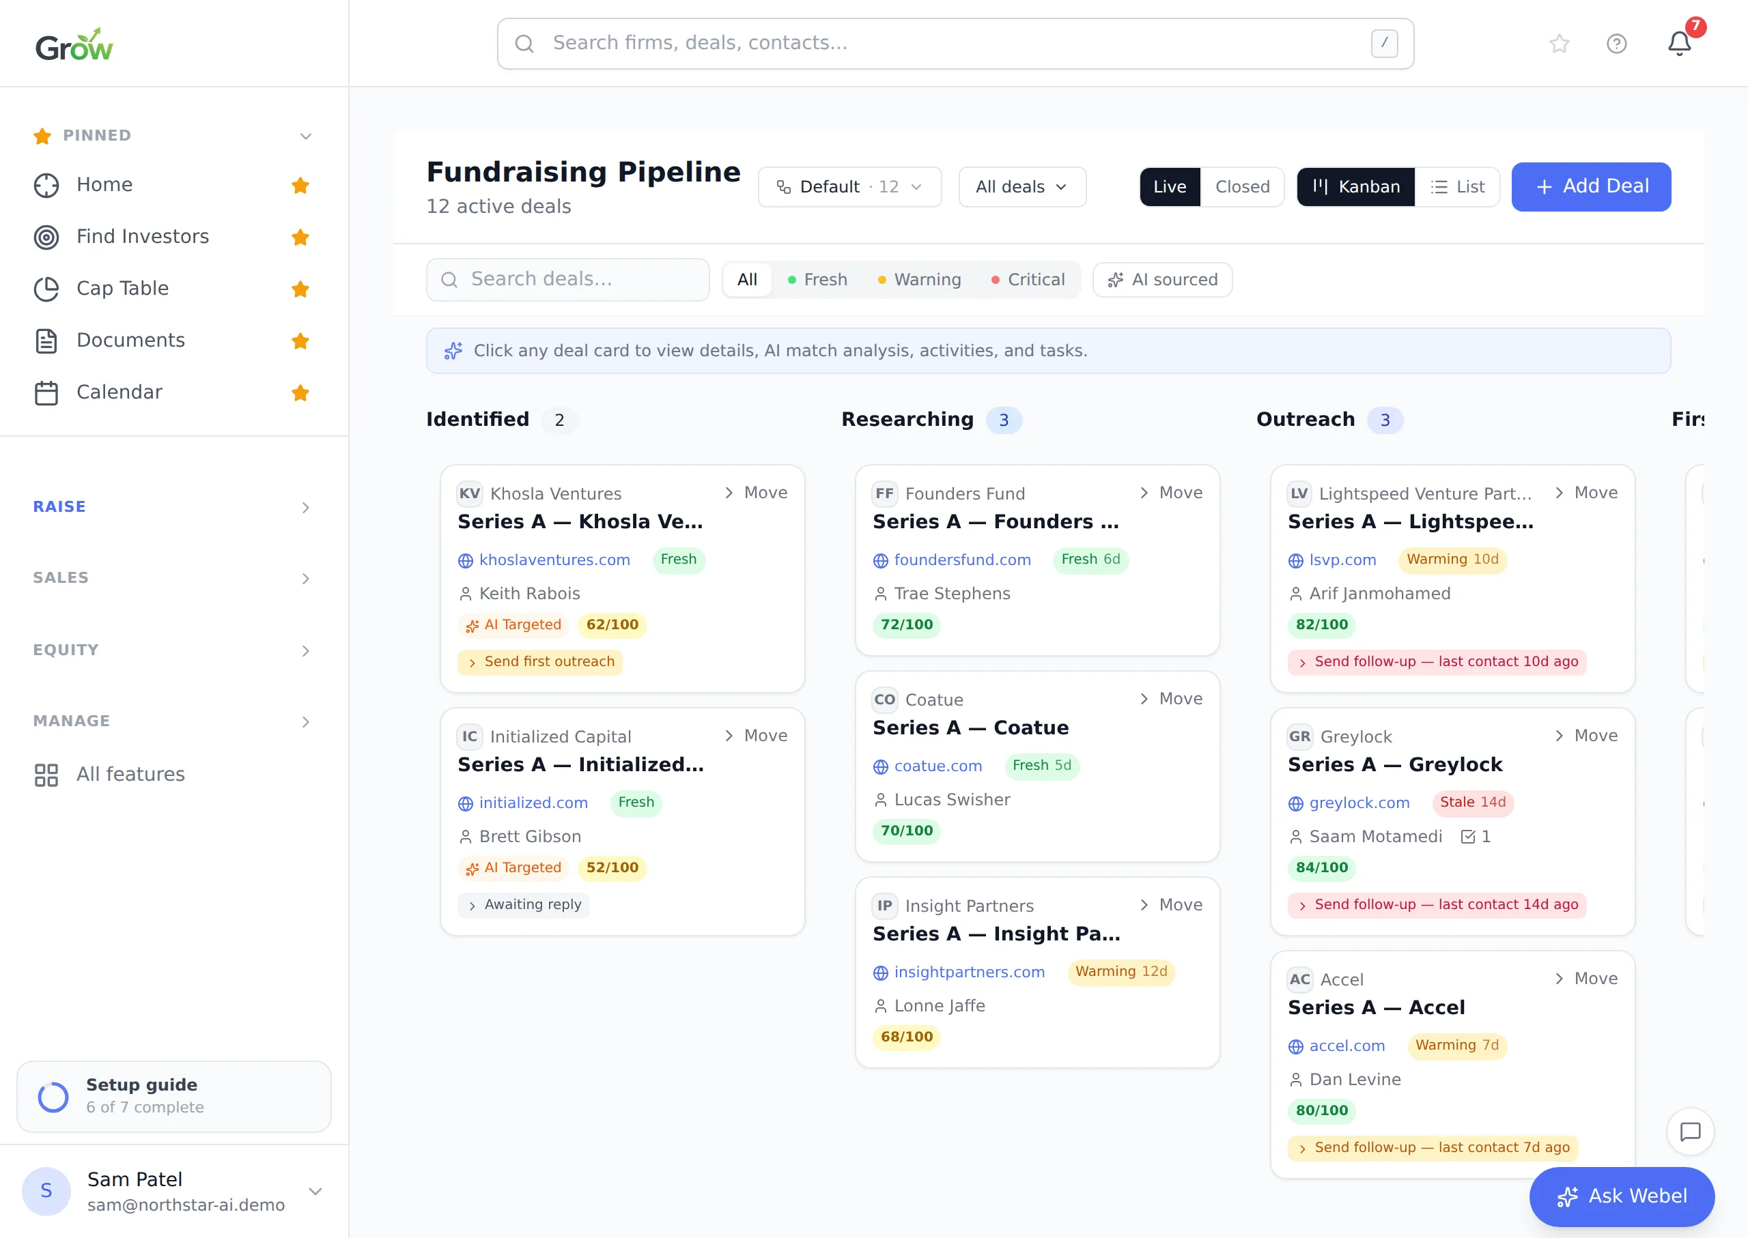Screen dimensions: 1748x1238
Task: Click Ask Webel assistant button
Action: pos(1622,1196)
